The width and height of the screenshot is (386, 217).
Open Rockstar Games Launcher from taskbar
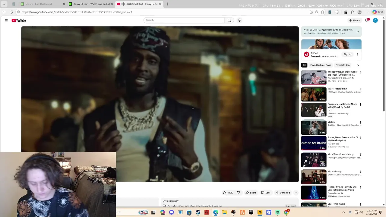[x=260, y=212]
